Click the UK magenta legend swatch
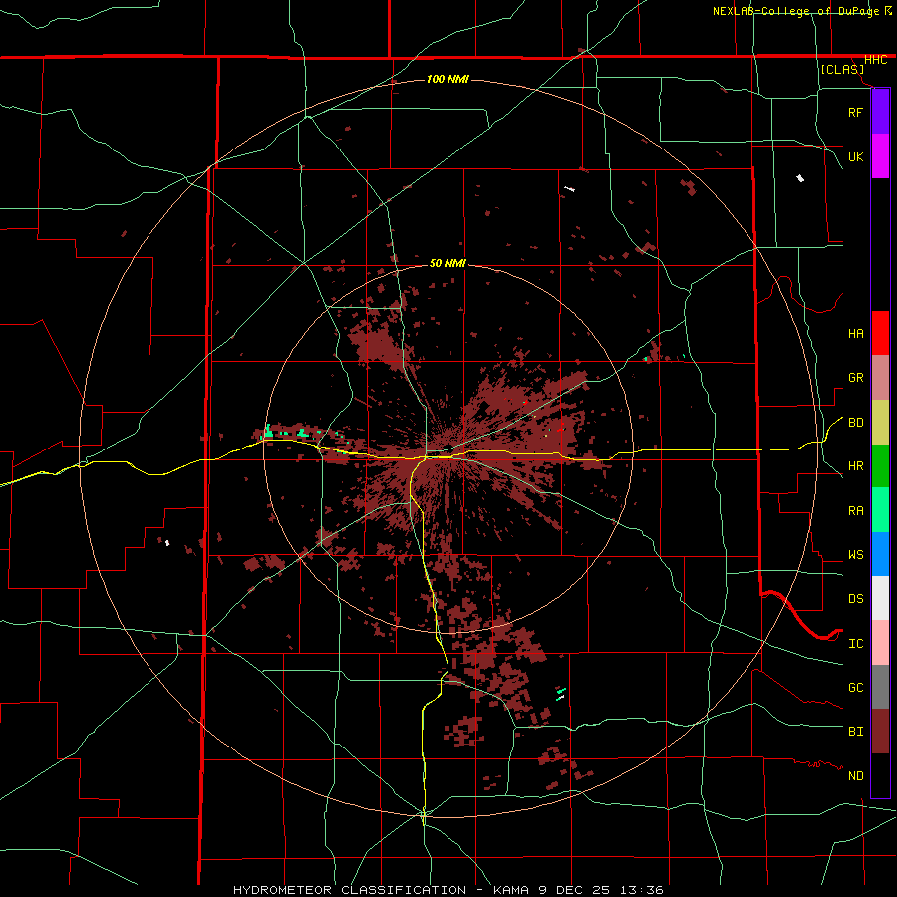897x897 pixels. [x=880, y=156]
